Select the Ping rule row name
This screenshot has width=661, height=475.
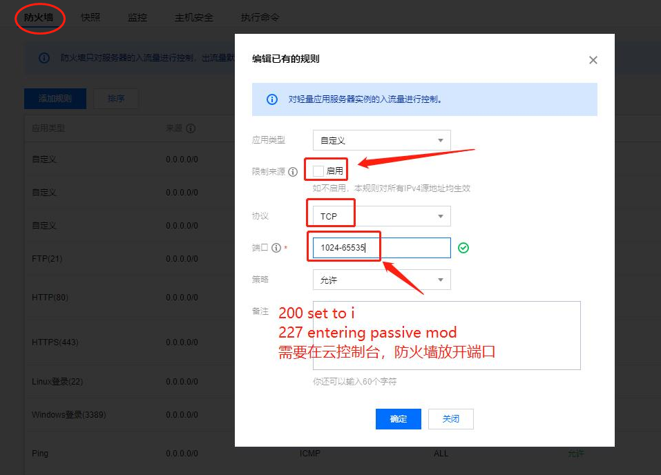point(40,454)
